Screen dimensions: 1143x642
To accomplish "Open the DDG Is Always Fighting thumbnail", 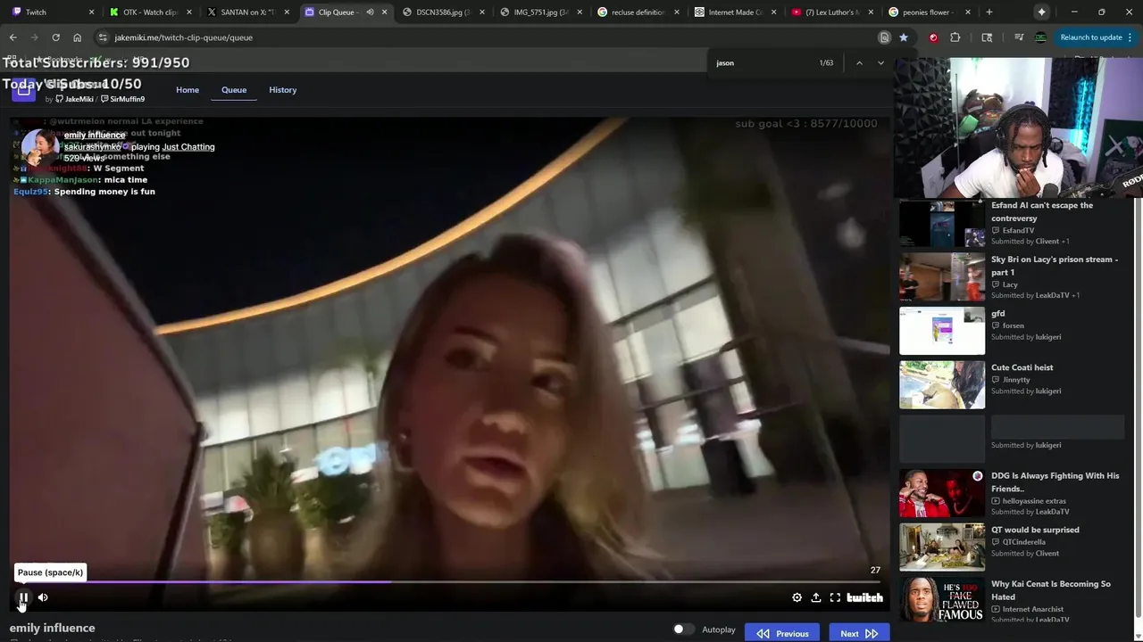I will (x=942, y=493).
